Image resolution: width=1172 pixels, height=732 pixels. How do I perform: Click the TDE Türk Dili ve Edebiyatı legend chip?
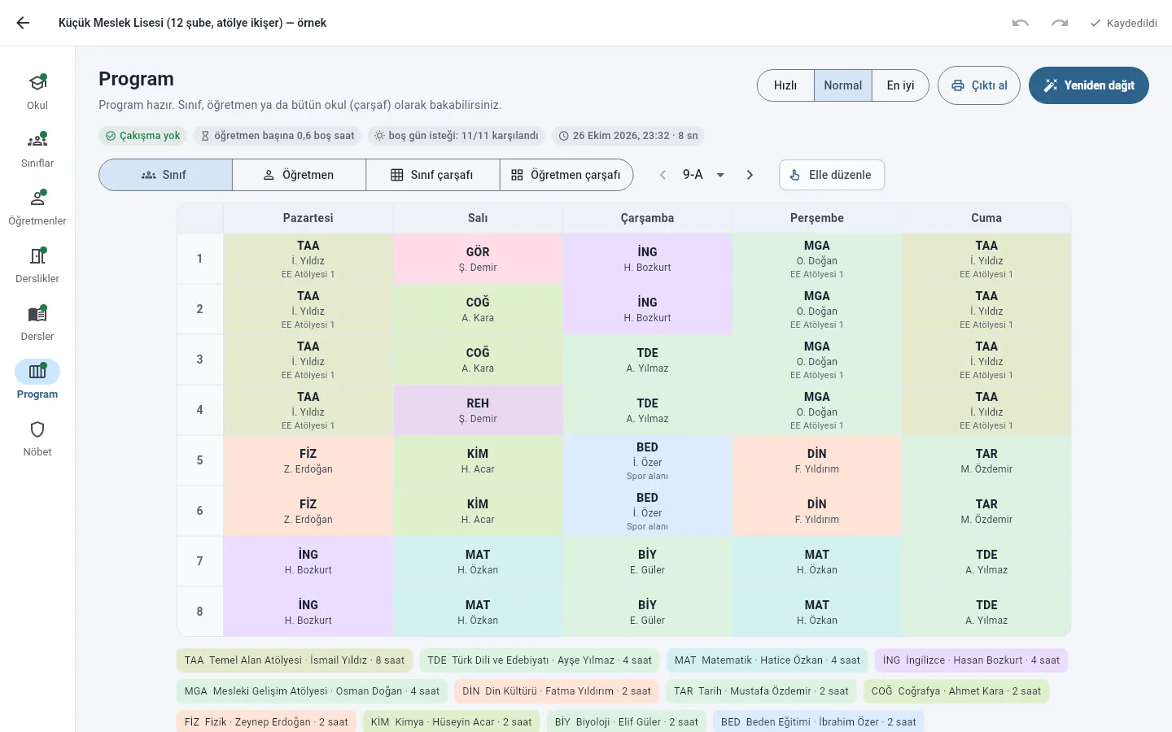[x=540, y=660]
